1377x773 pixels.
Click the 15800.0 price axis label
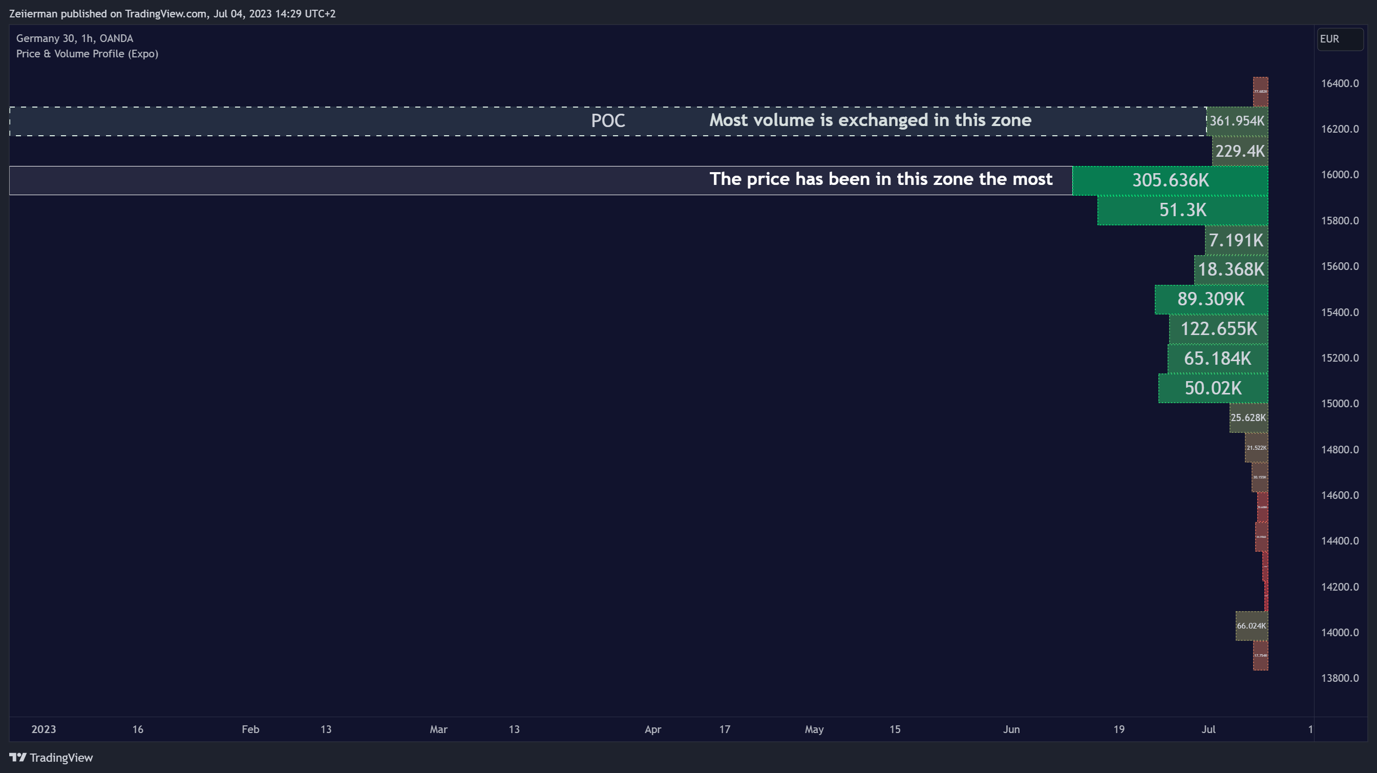[x=1340, y=221]
